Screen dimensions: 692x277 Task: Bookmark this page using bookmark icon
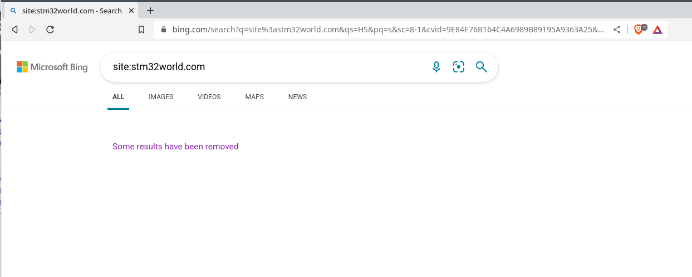(141, 30)
